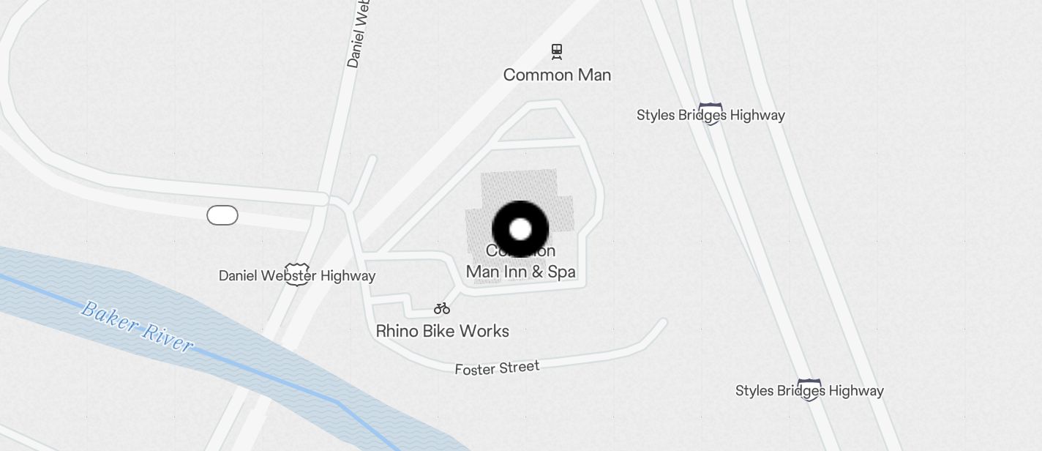The height and width of the screenshot is (451, 1042).
Task: Click the Baker River text label
Action: pyautogui.click(x=137, y=327)
